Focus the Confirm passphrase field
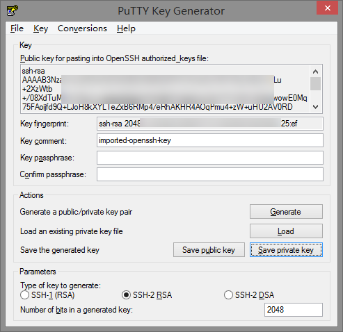The image size is (343, 332). pos(210,174)
